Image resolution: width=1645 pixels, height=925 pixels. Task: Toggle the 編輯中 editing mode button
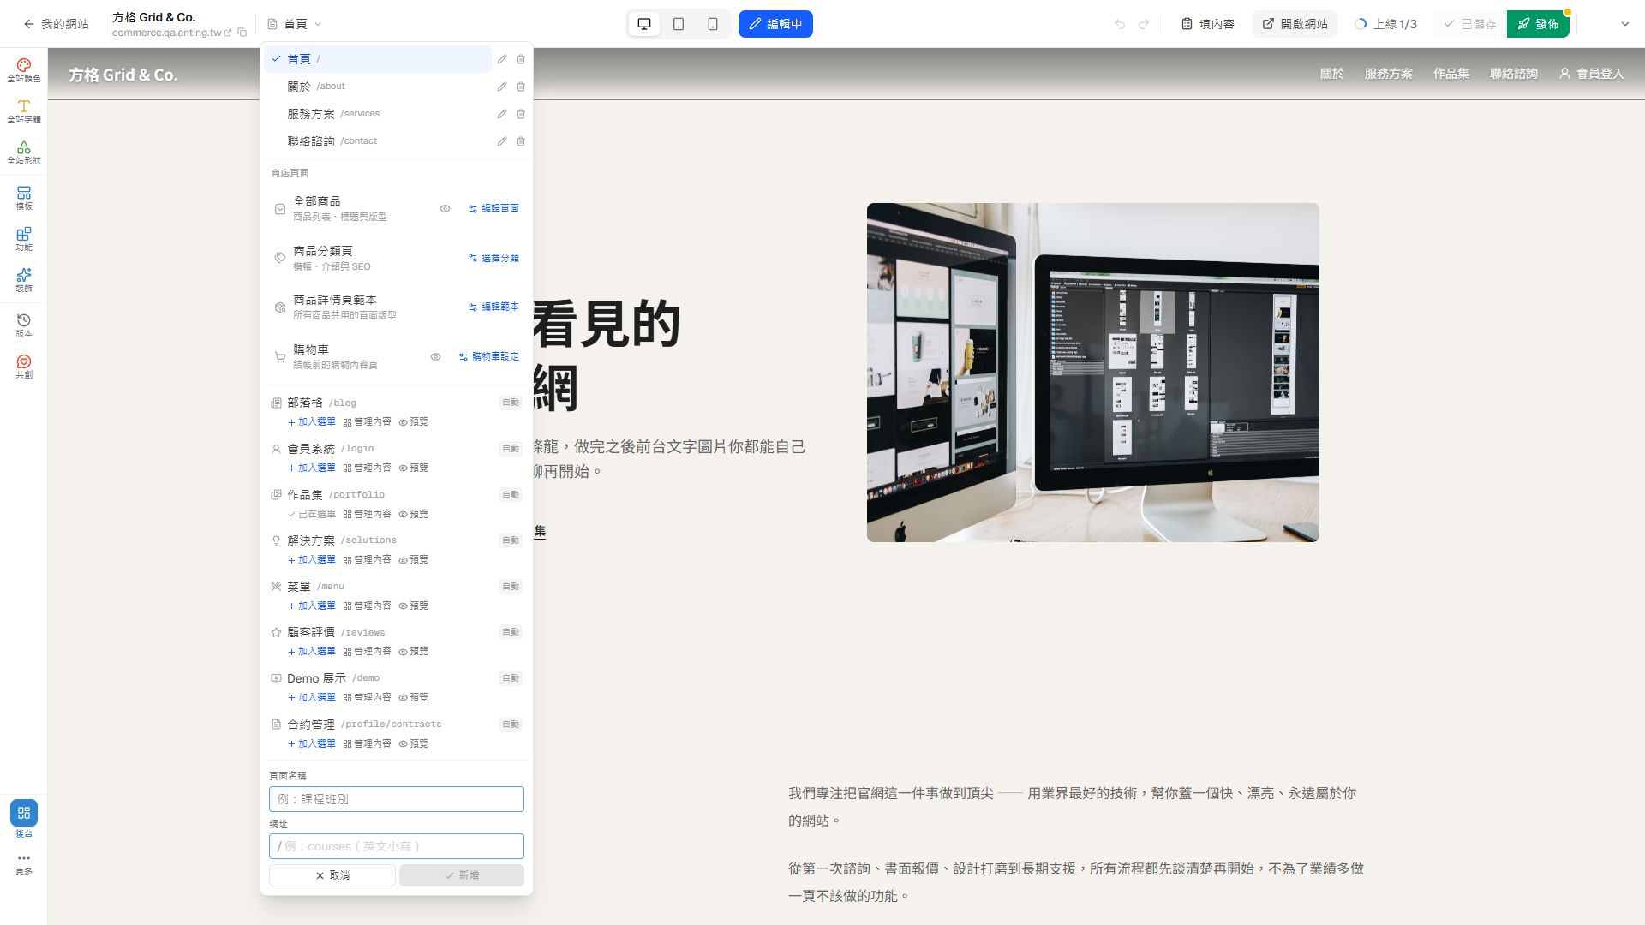pyautogui.click(x=775, y=24)
